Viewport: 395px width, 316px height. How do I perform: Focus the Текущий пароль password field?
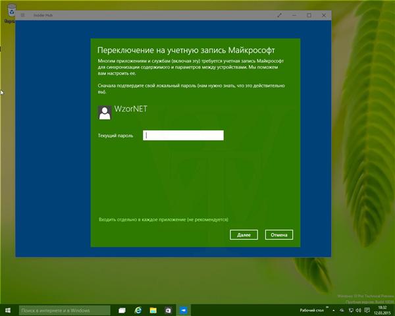click(x=184, y=136)
